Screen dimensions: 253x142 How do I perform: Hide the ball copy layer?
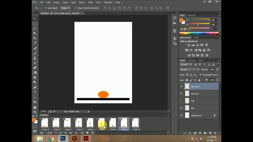pos(181,93)
